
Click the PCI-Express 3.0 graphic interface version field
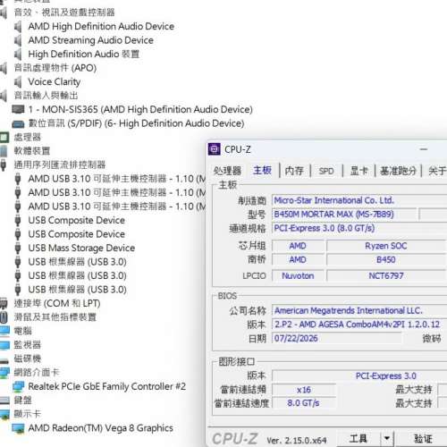tap(359, 375)
